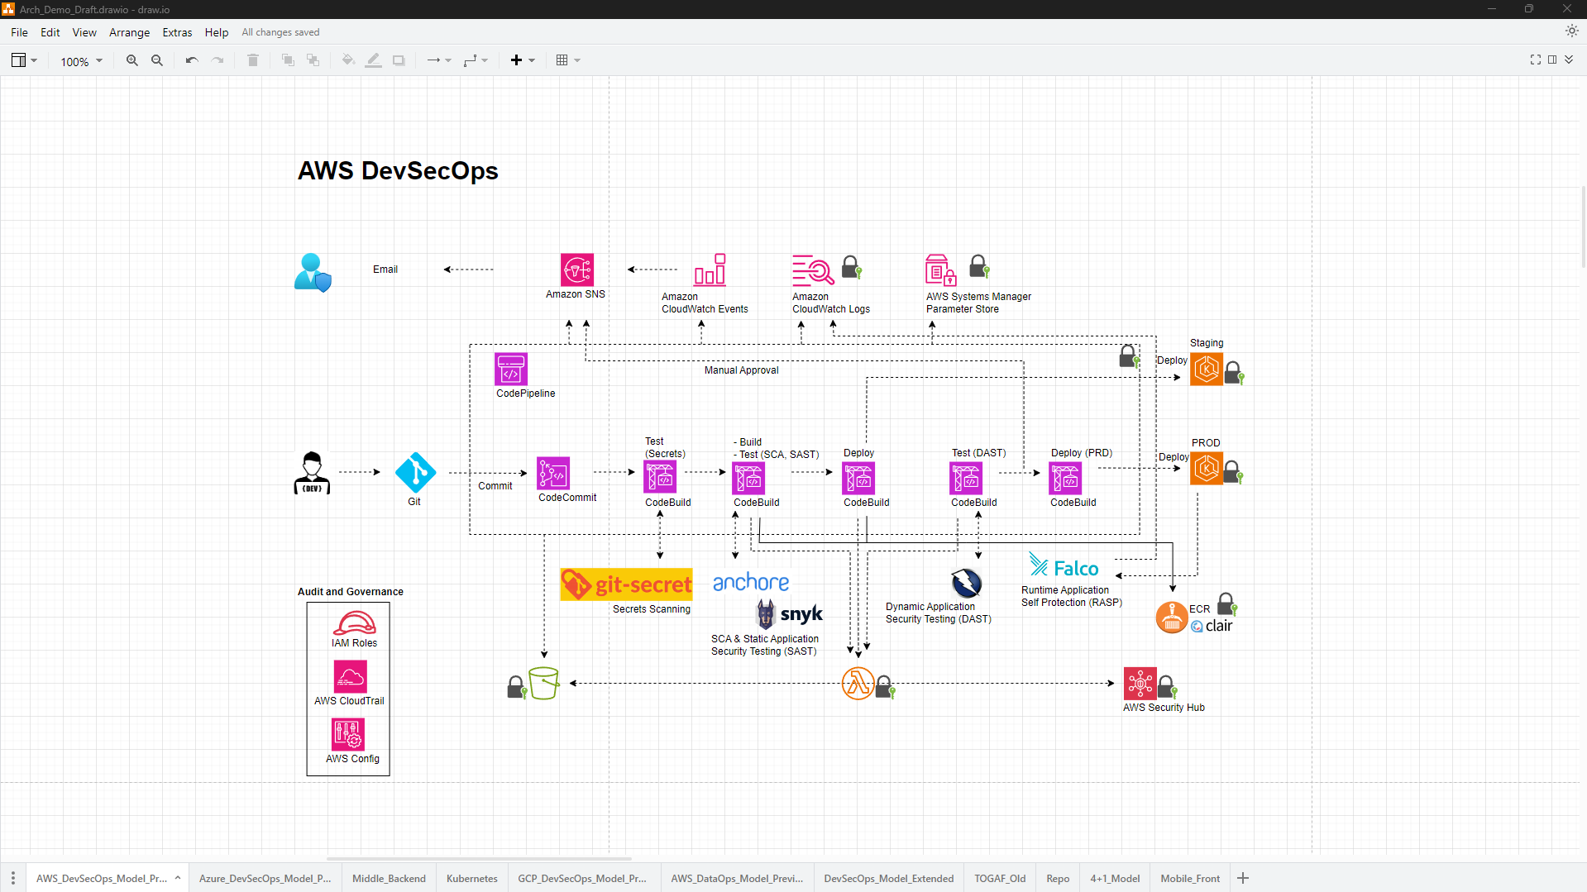This screenshot has height=892, width=1587.
Task: Click the Zoom In magnifier icon
Action: tap(131, 60)
